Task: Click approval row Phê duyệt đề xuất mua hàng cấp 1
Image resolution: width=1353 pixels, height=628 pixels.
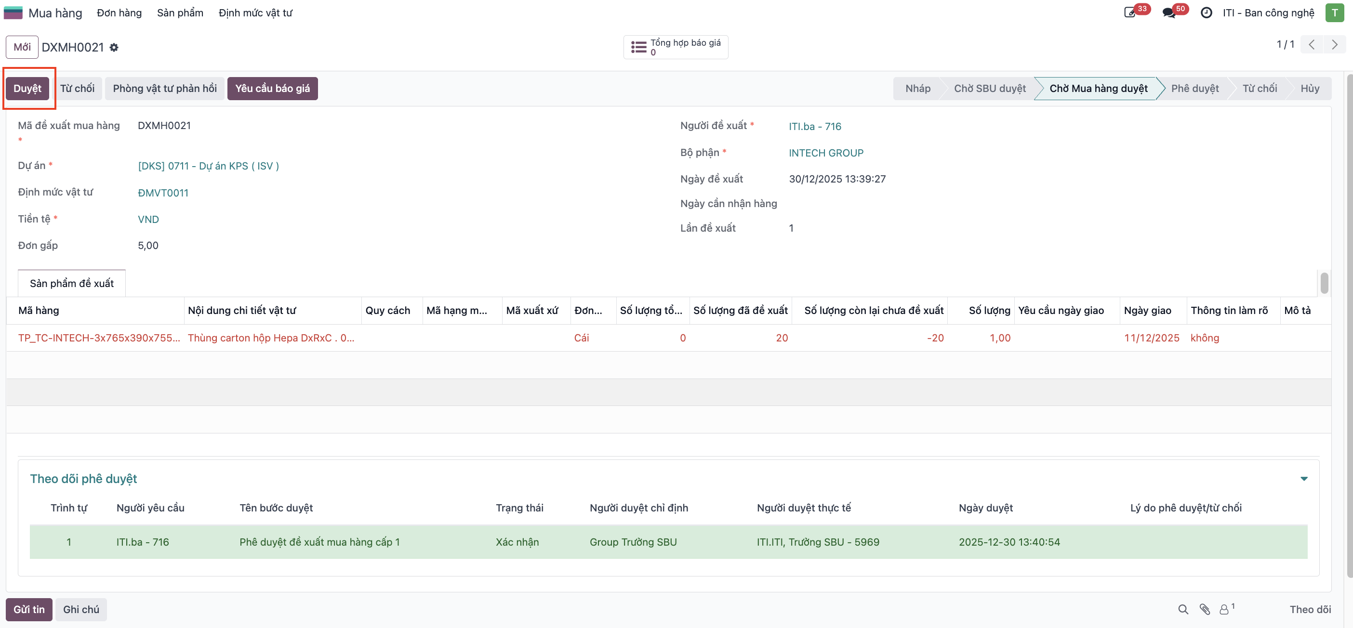Action: [668, 542]
